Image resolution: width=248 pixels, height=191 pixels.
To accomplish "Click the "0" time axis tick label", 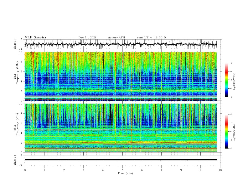I will pyautogui.click(x=25, y=170).
